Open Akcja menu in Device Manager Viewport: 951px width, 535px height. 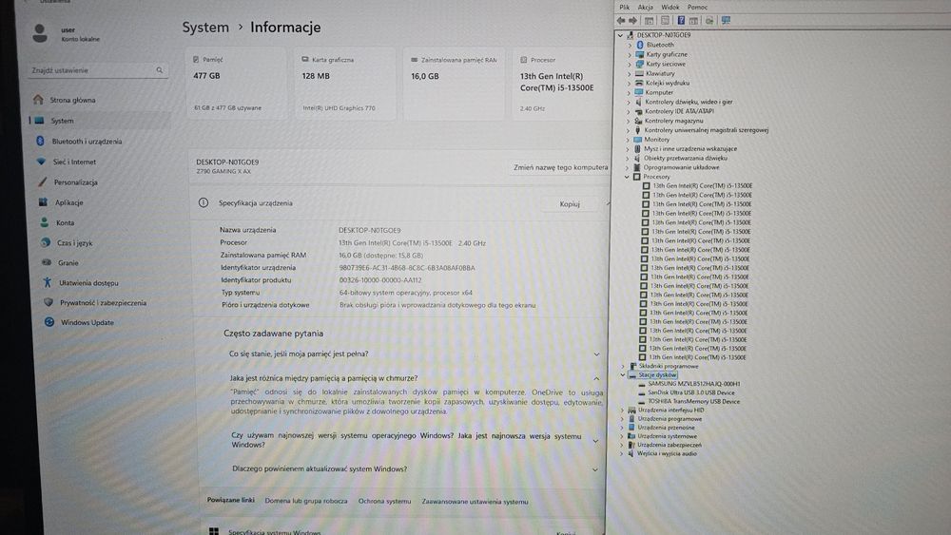pos(646,8)
